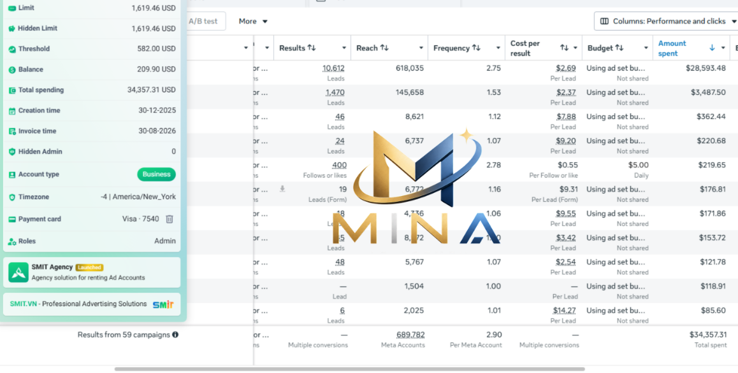
Task: Click the 582.00 USD threshold value
Action: coord(156,49)
